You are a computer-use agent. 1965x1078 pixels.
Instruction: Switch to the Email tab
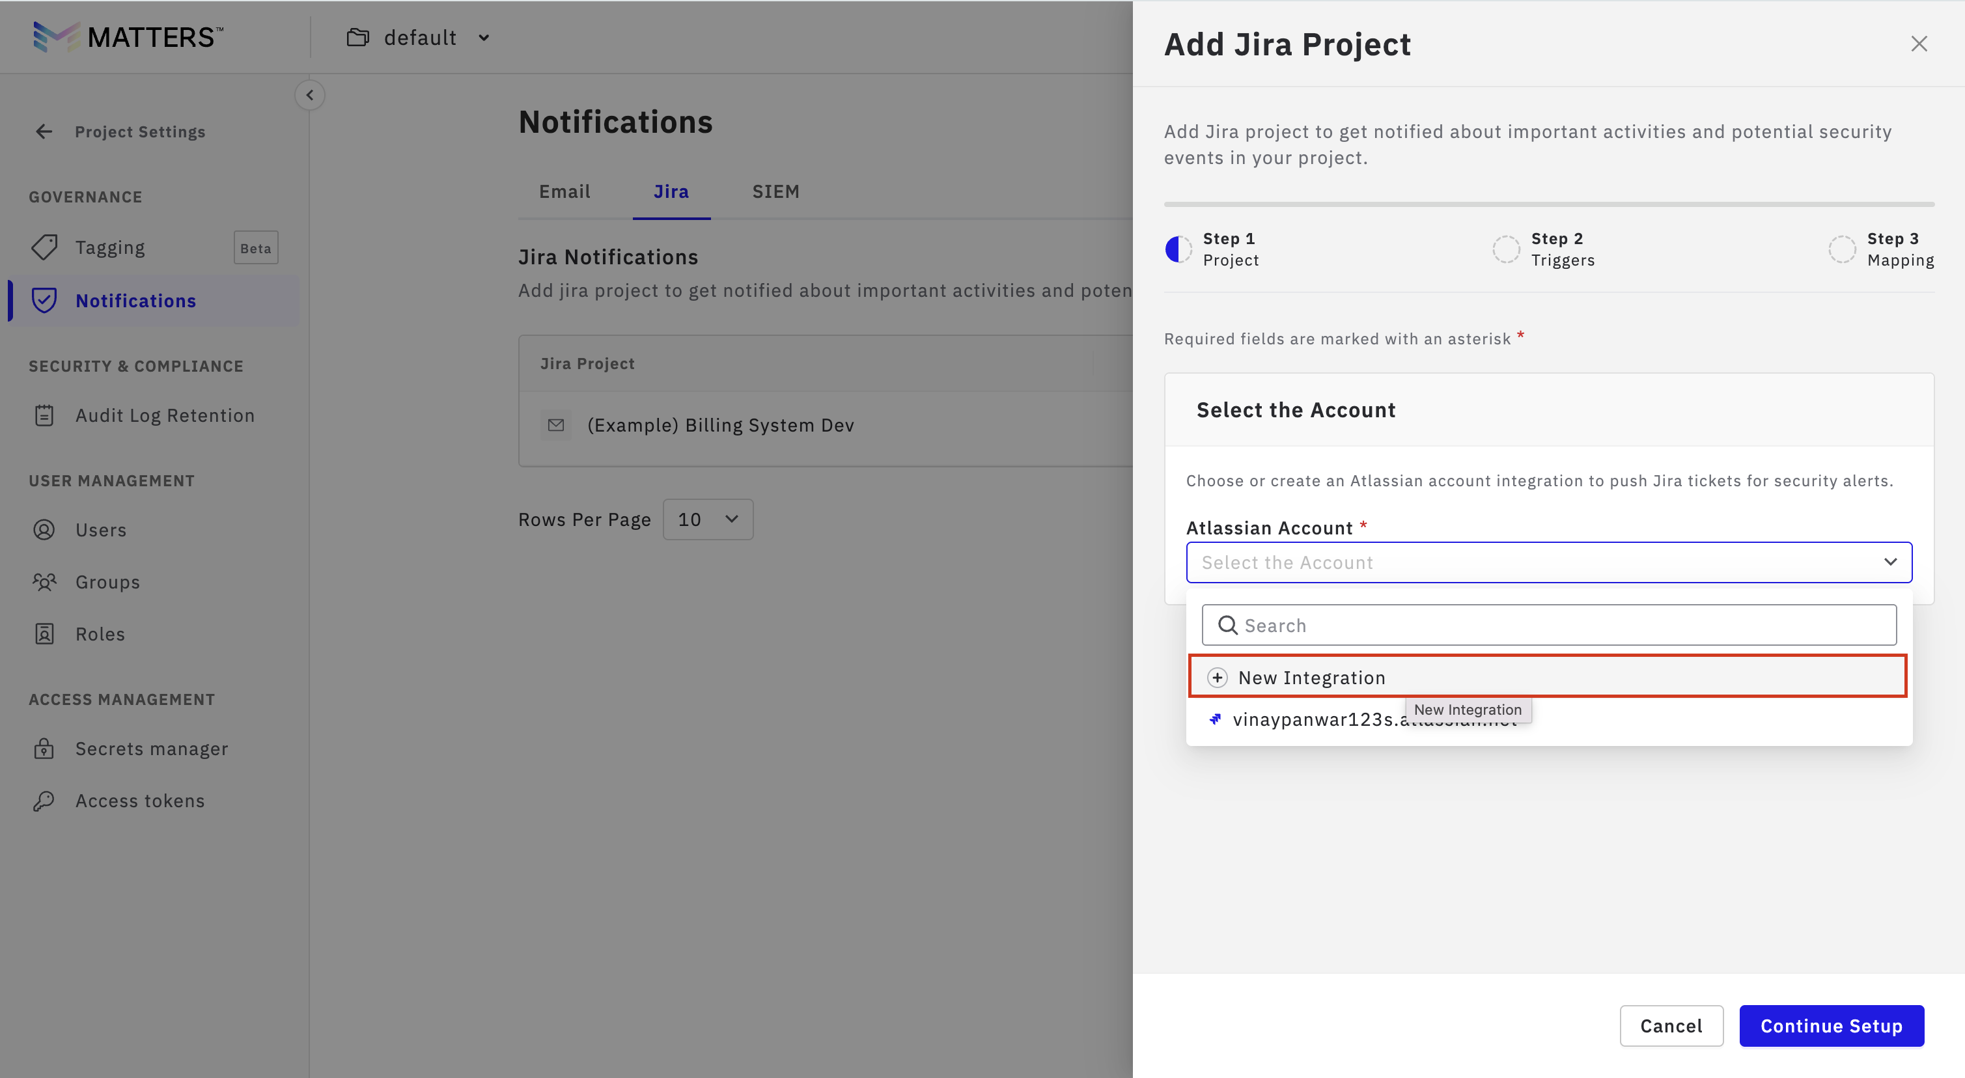tap(564, 191)
